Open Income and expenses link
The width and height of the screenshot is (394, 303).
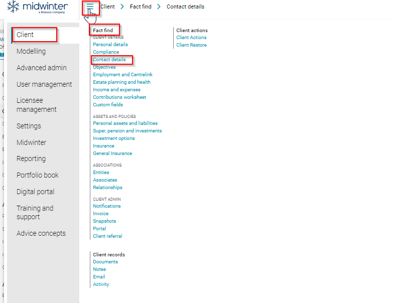click(116, 90)
